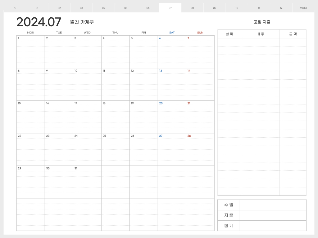Select the 06 month tab

click(148, 8)
